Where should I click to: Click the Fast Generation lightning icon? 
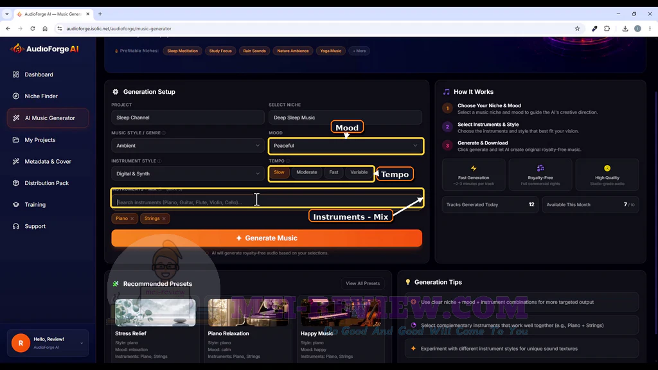pos(474,168)
